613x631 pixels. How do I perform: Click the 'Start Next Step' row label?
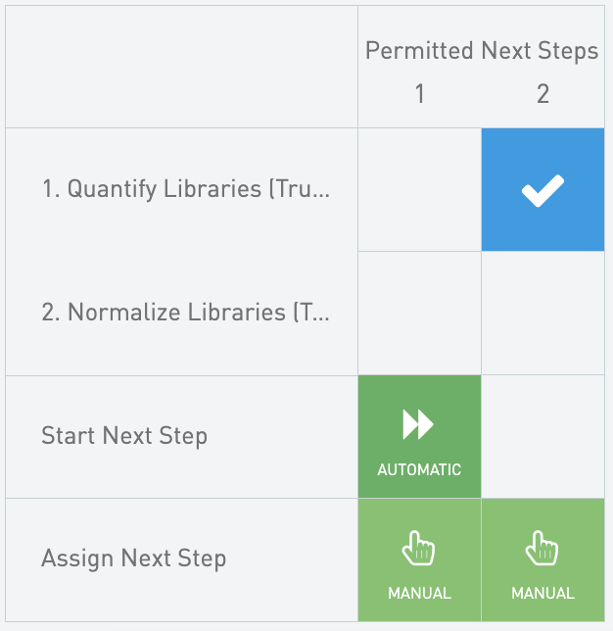124,436
